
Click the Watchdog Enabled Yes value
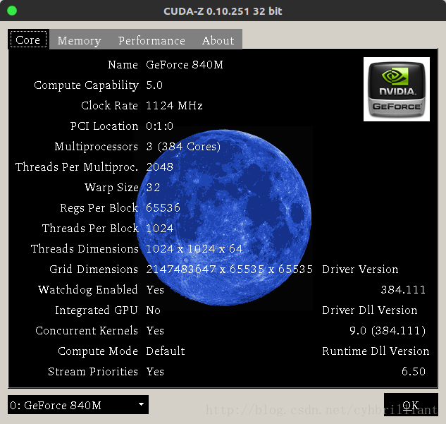[x=155, y=290]
